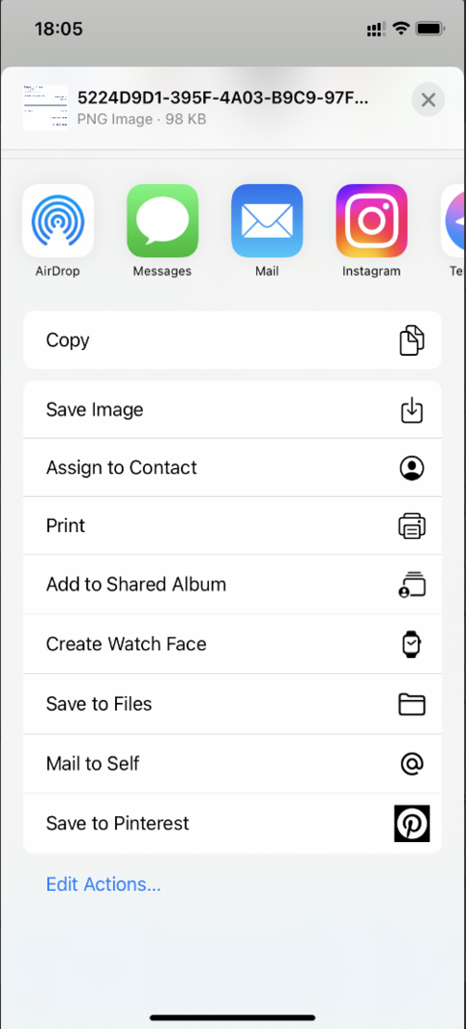This screenshot has width=466, height=1029.
Task: Tap the PNG image preview thumbnail
Action: 45,107
